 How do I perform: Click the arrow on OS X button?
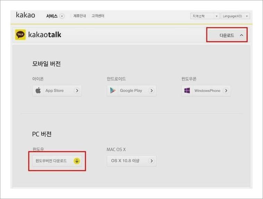[152, 161]
